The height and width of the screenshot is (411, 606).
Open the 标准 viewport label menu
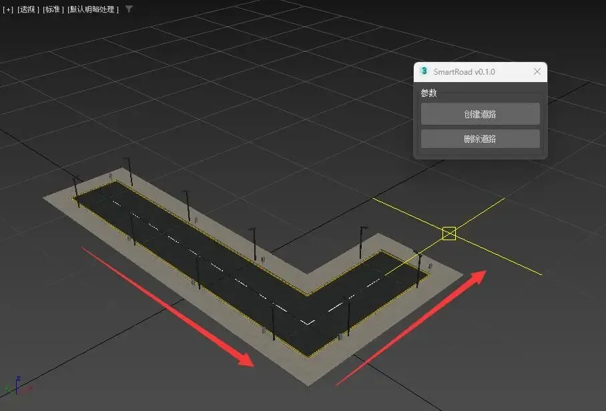53,9
